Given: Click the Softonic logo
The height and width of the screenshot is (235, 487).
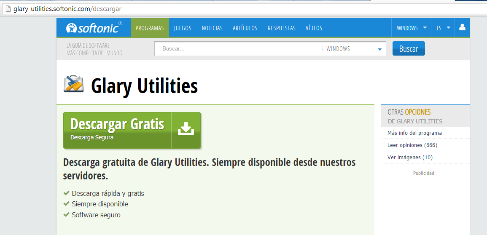Looking at the screenshot, I should [94, 28].
